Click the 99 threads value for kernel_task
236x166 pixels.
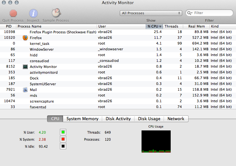coord(180,43)
